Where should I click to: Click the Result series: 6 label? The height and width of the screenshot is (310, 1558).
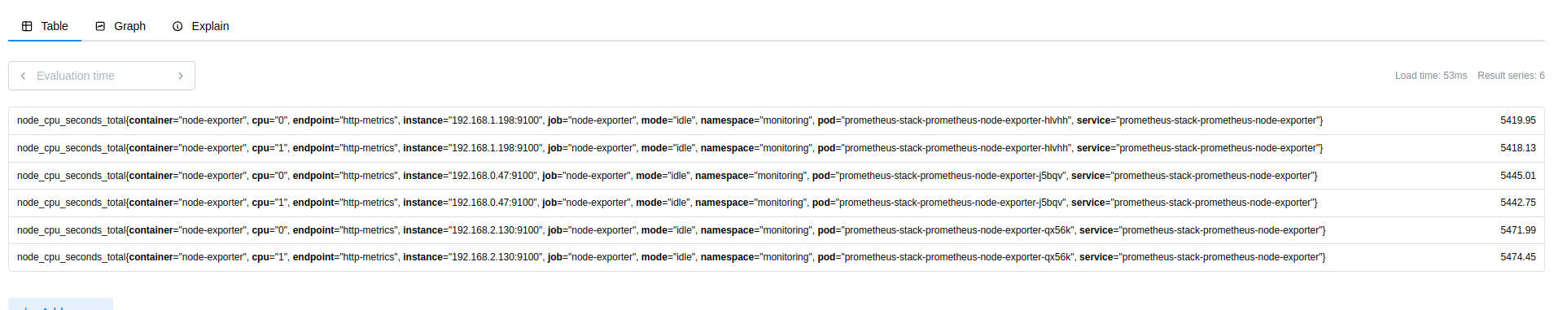pyautogui.click(x=1511, y=76)
